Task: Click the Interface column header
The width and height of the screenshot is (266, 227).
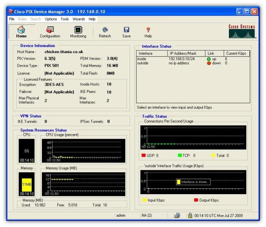Action: [152, 53]
